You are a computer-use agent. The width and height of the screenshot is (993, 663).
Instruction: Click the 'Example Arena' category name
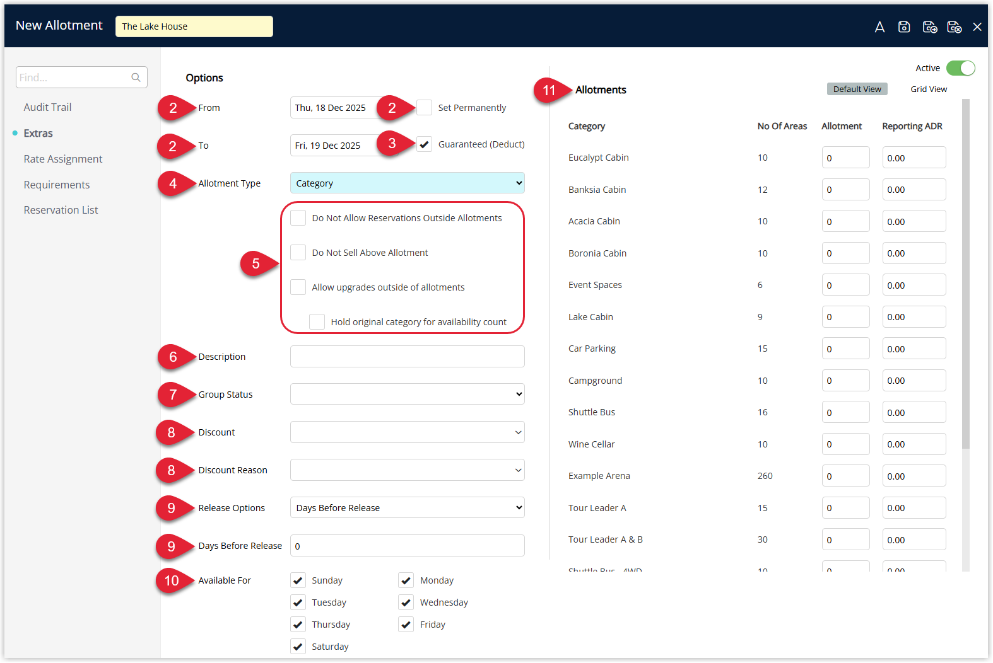(599, 476)
